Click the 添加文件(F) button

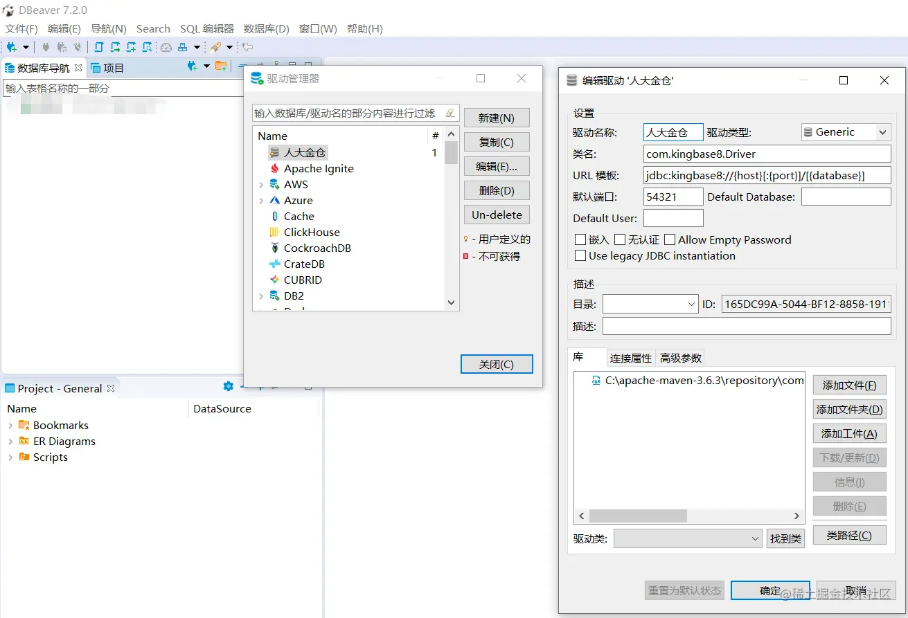tap(849, 385)
